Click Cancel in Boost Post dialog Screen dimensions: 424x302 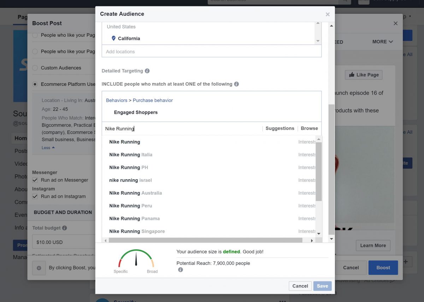coord(351,268)
